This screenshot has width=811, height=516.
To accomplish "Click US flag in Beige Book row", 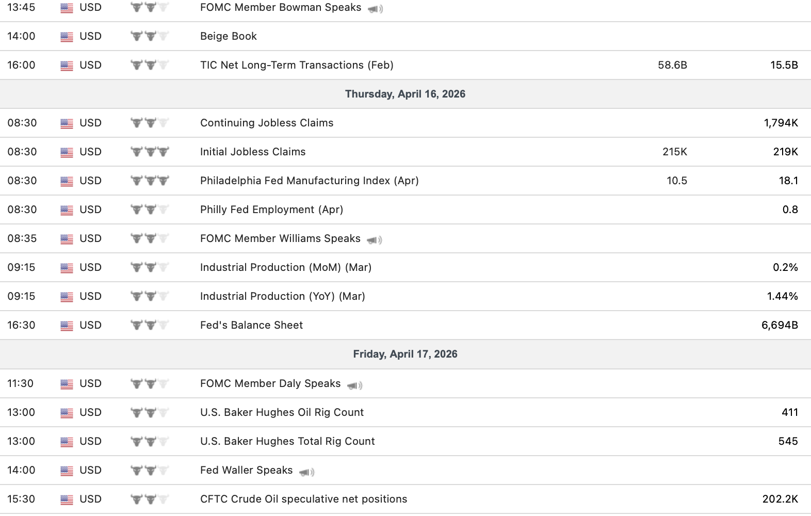I will click(x=67, y=37).
